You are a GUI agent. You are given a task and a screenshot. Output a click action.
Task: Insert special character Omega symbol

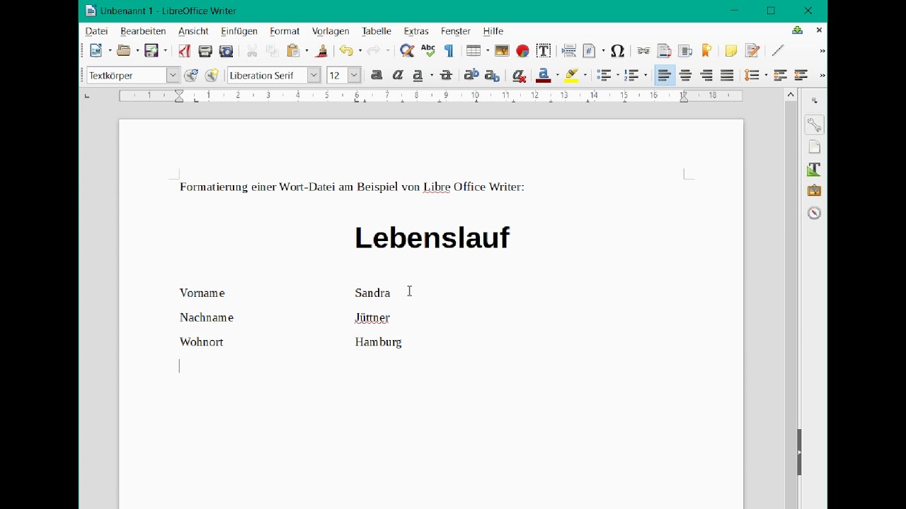tap(618, 51)
